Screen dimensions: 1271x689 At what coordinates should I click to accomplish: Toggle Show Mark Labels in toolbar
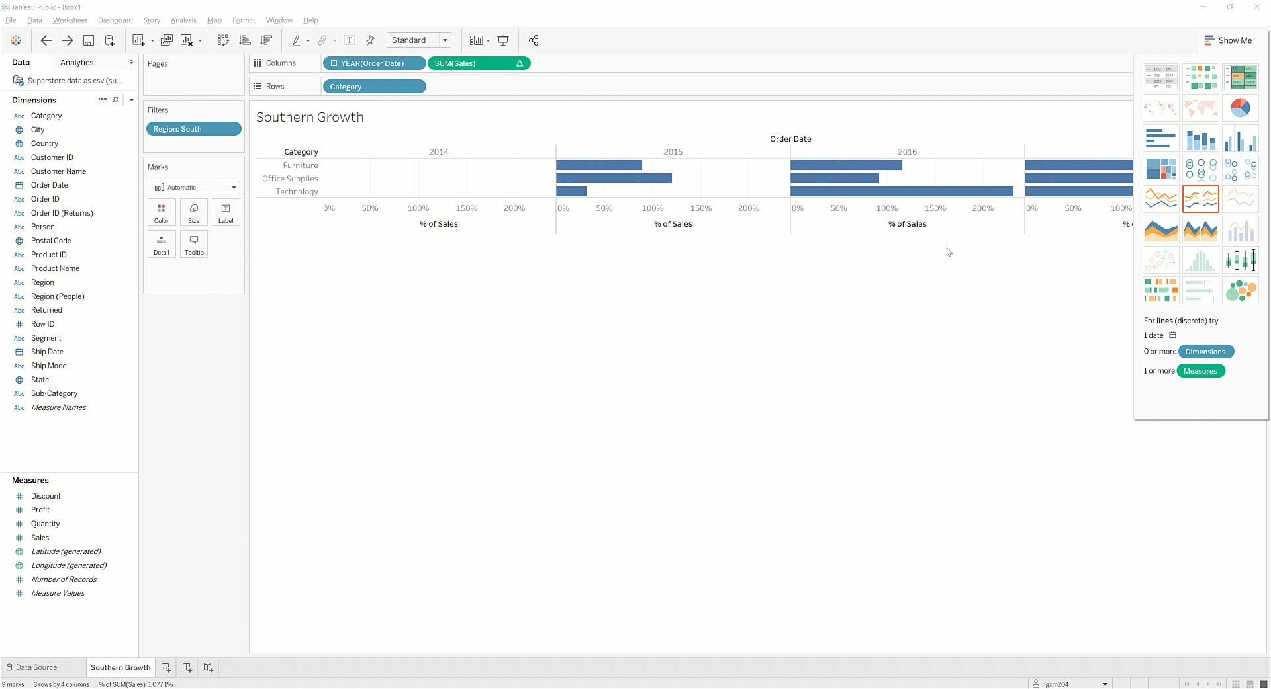350,40
